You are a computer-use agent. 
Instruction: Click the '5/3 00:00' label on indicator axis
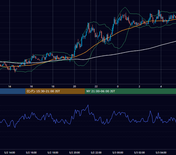(x=118, y=152)
